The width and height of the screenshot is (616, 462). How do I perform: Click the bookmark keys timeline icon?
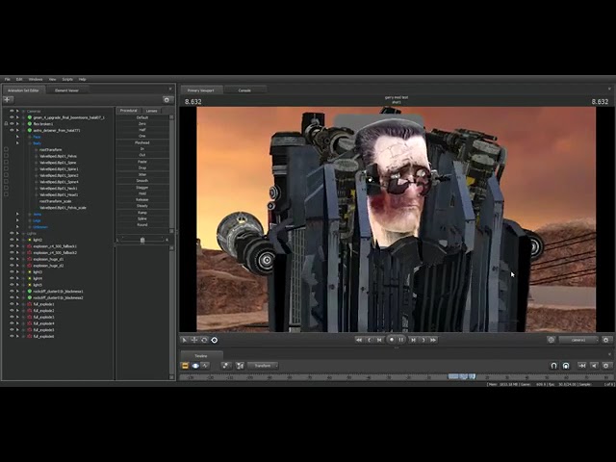click(226, 366)
